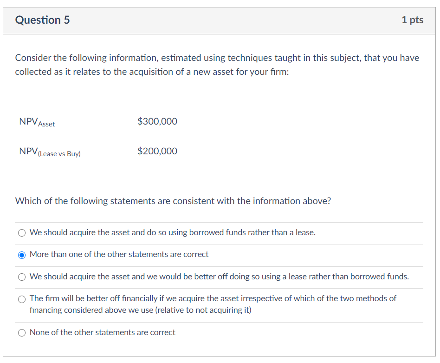Click the 'NPV (Lease vs Buy)' row label

[x=50, y=152]
